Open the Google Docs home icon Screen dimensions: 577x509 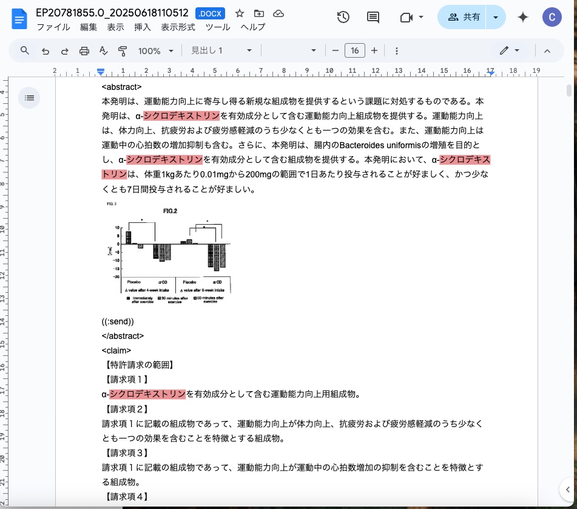tap(19, 19)
